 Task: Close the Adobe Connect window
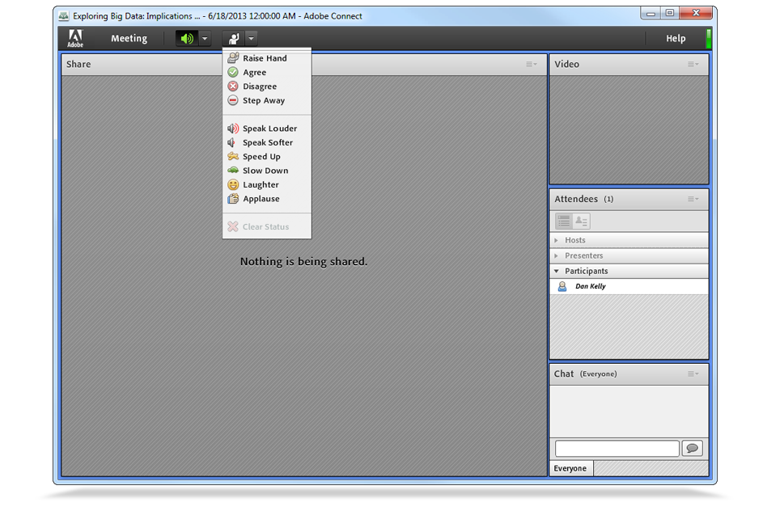coord(696,13)
